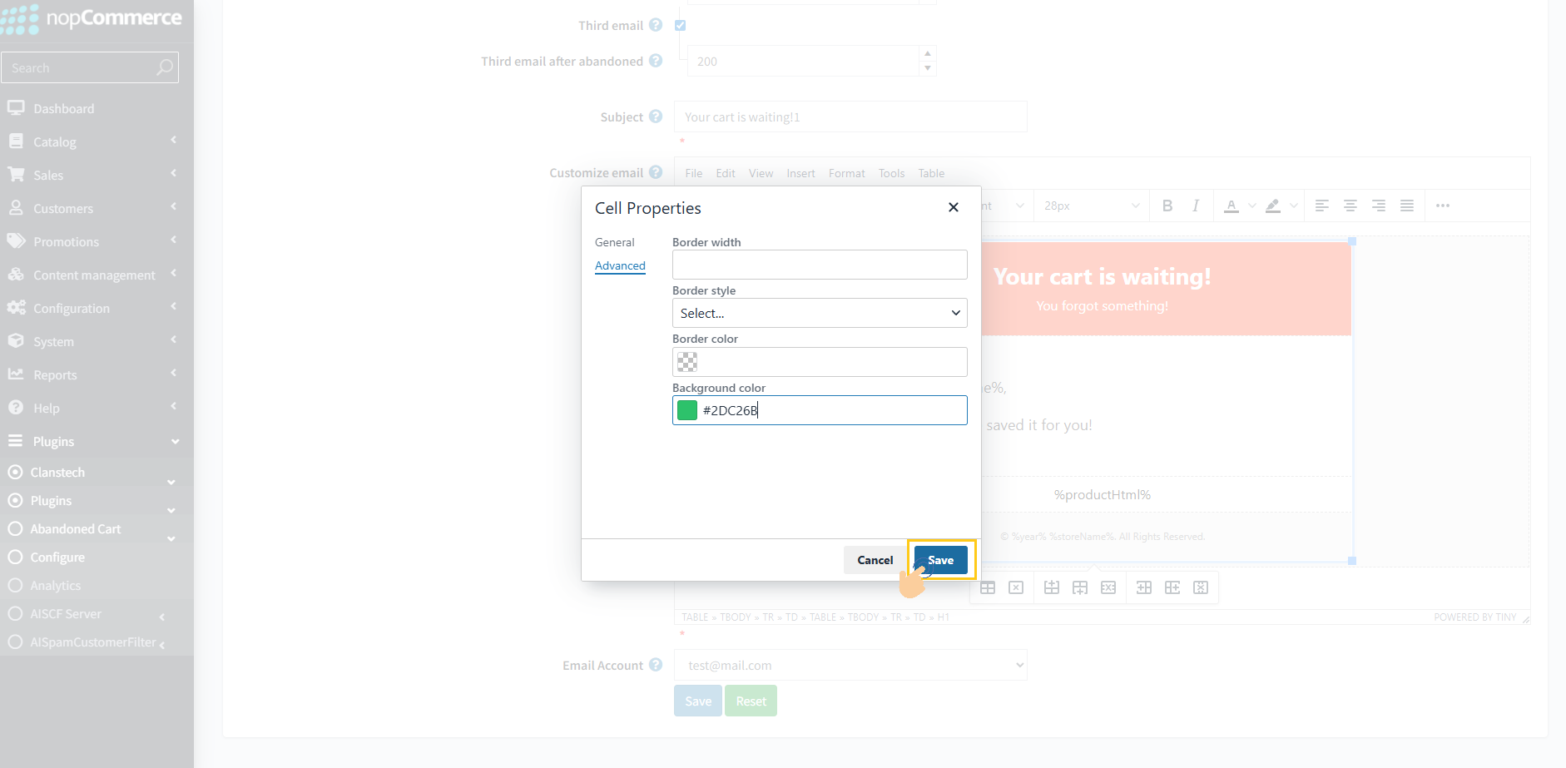Click the delete table icon

click(1016, 587)
